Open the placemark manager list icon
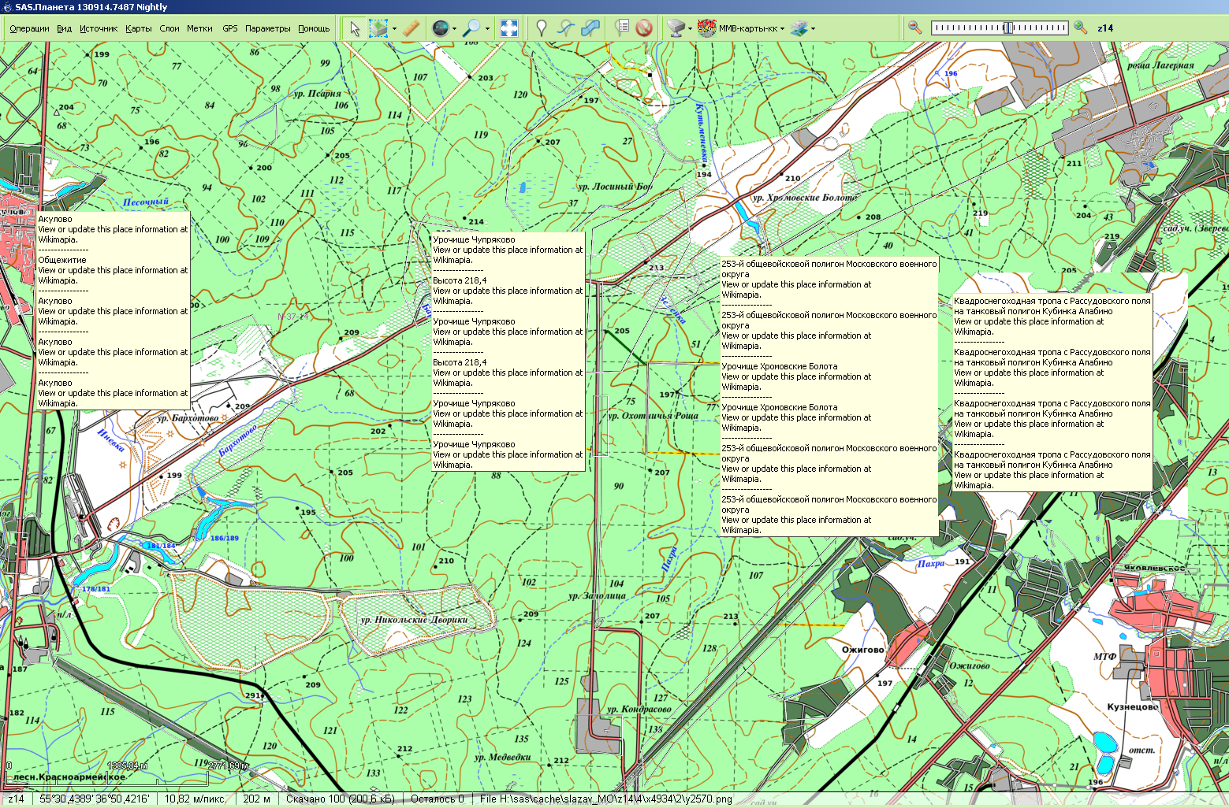Screen dimensions: 1229x808 tap(622, 28)
